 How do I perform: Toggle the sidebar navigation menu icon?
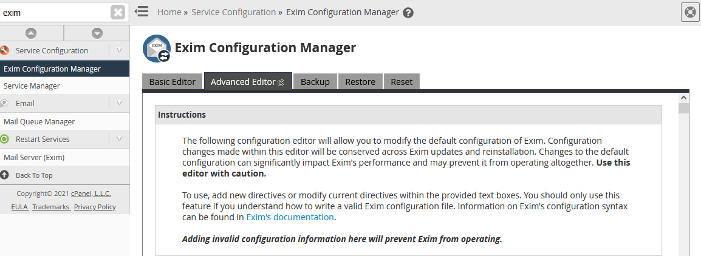tap(142, 12)
